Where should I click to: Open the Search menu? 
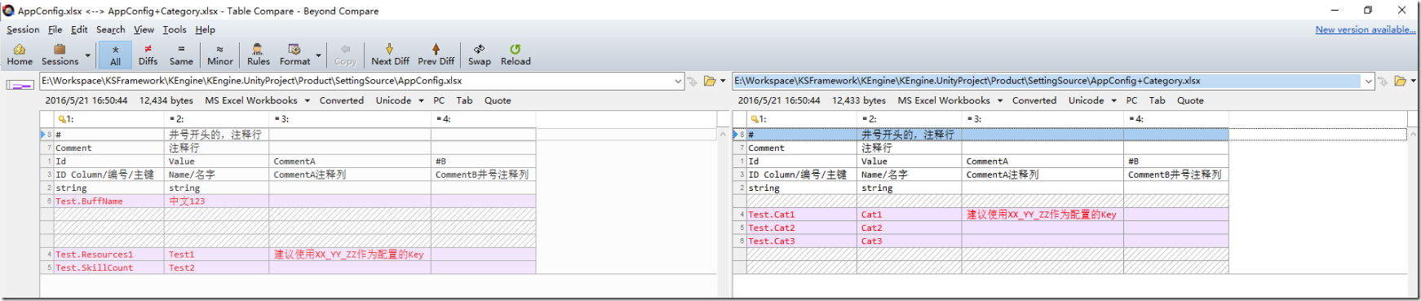click(x=111, y=29)
